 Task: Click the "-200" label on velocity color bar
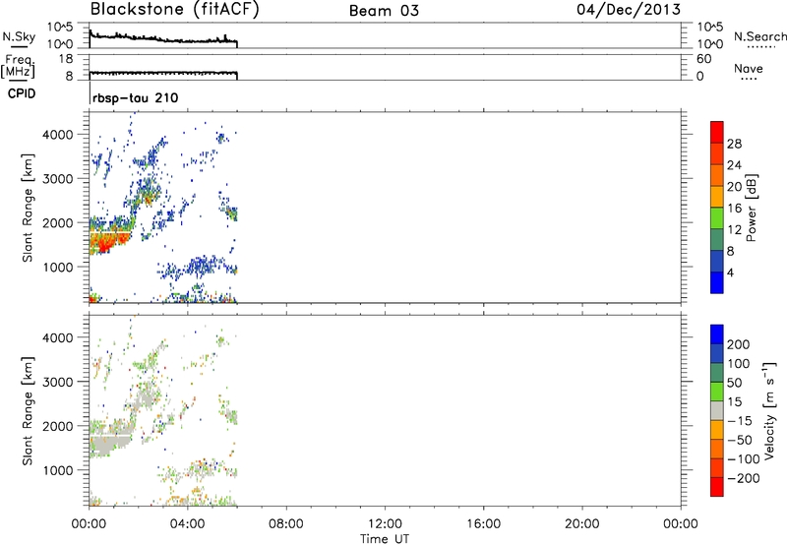pyautogui.click(x=744, y=478)
